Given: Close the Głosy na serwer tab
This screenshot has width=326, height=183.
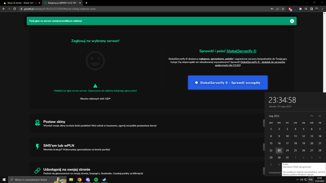Looking at the screenshot, I should point(39,3).
